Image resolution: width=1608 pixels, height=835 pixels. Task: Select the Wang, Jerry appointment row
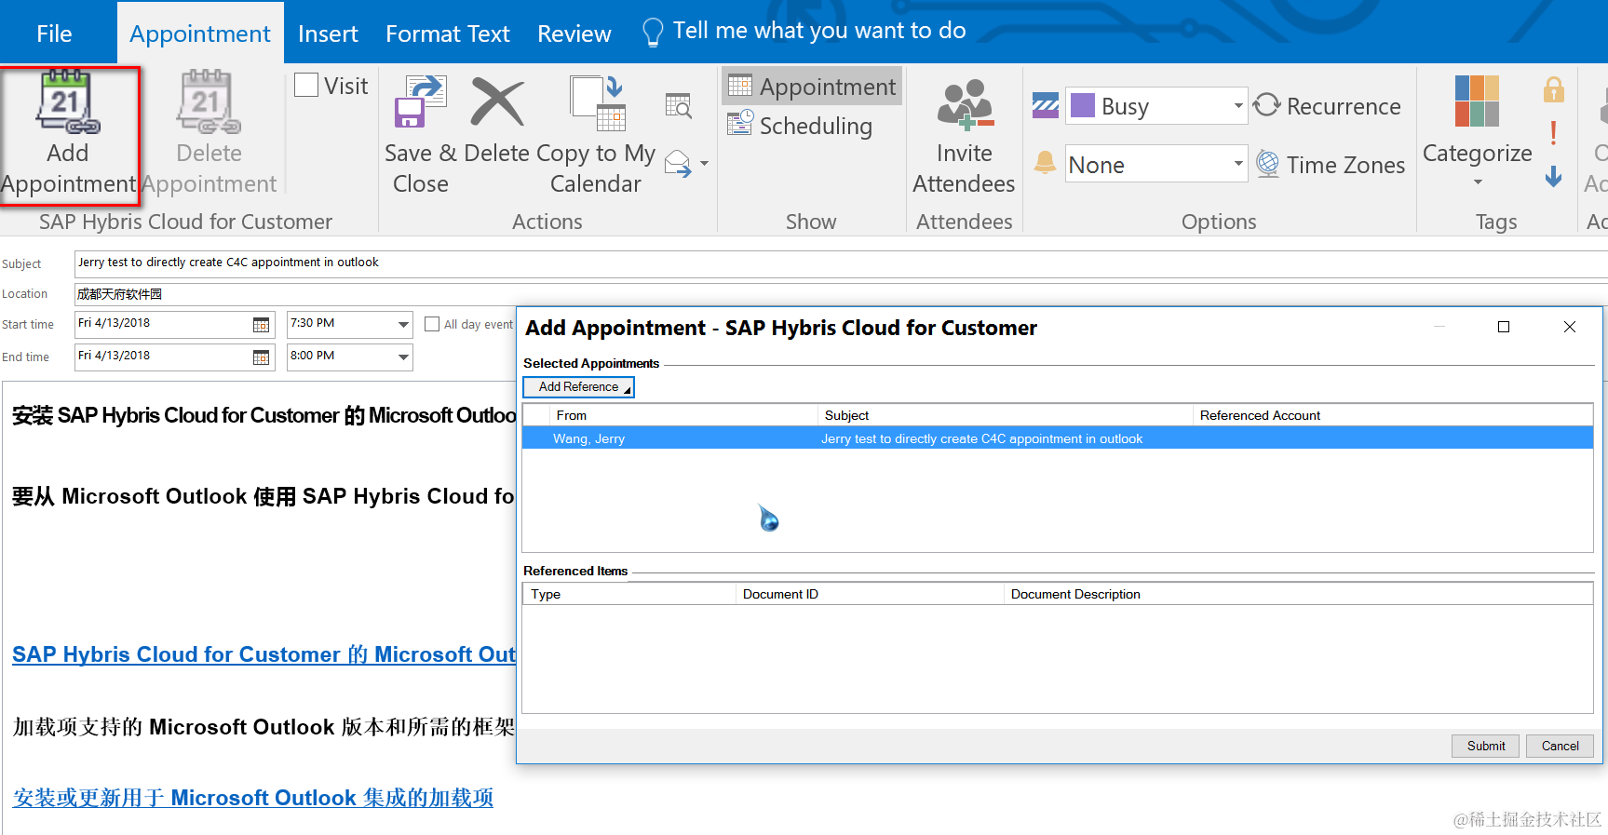(x=1058, y=438)
